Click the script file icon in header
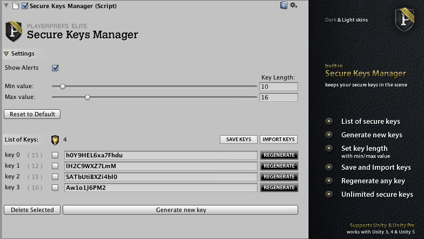This screenshot has width=424, height=239. coord(16,5)
